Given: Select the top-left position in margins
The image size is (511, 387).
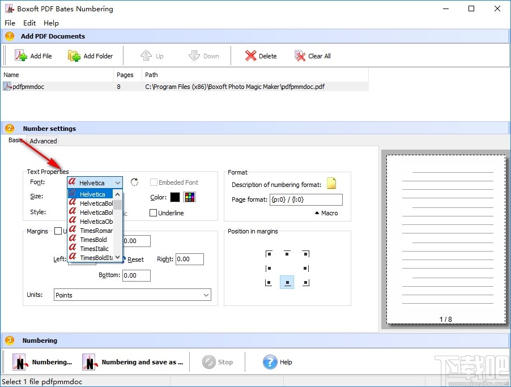Looking at the screenshot, I should [268, 253].
